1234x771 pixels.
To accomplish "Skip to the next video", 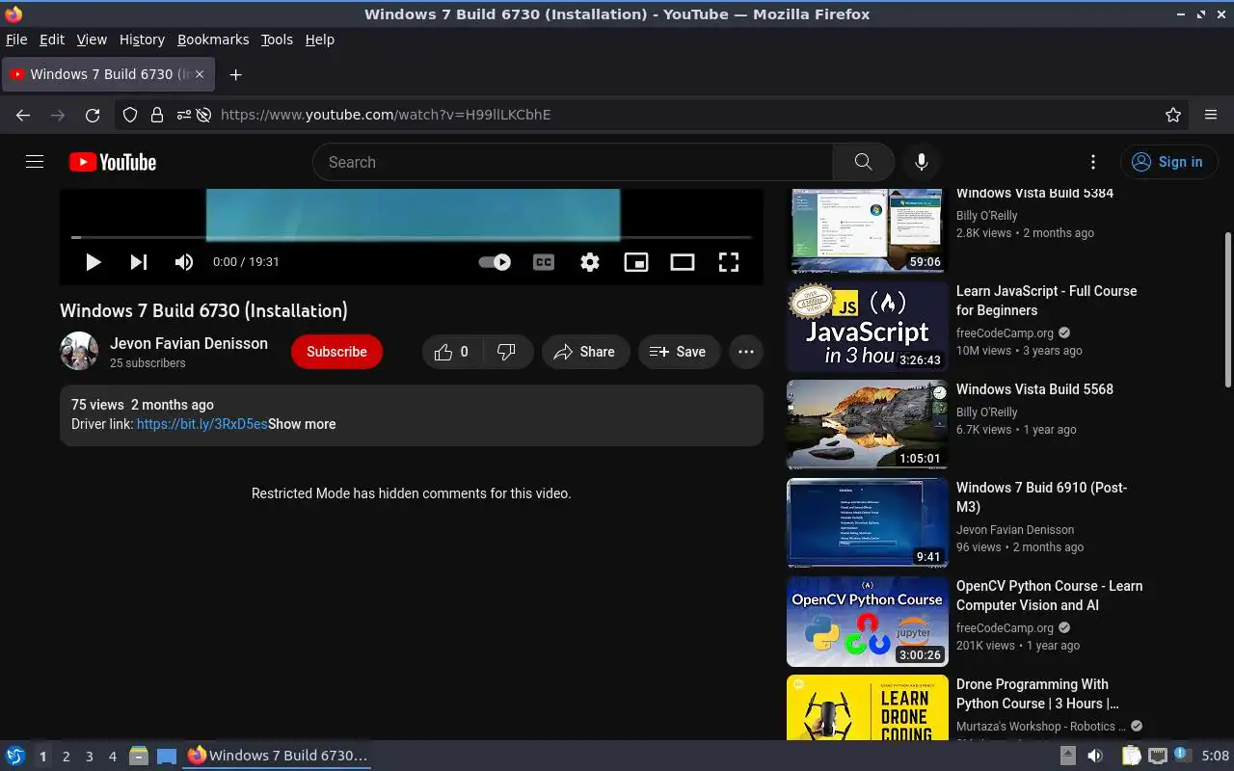I will click(139, 262).
